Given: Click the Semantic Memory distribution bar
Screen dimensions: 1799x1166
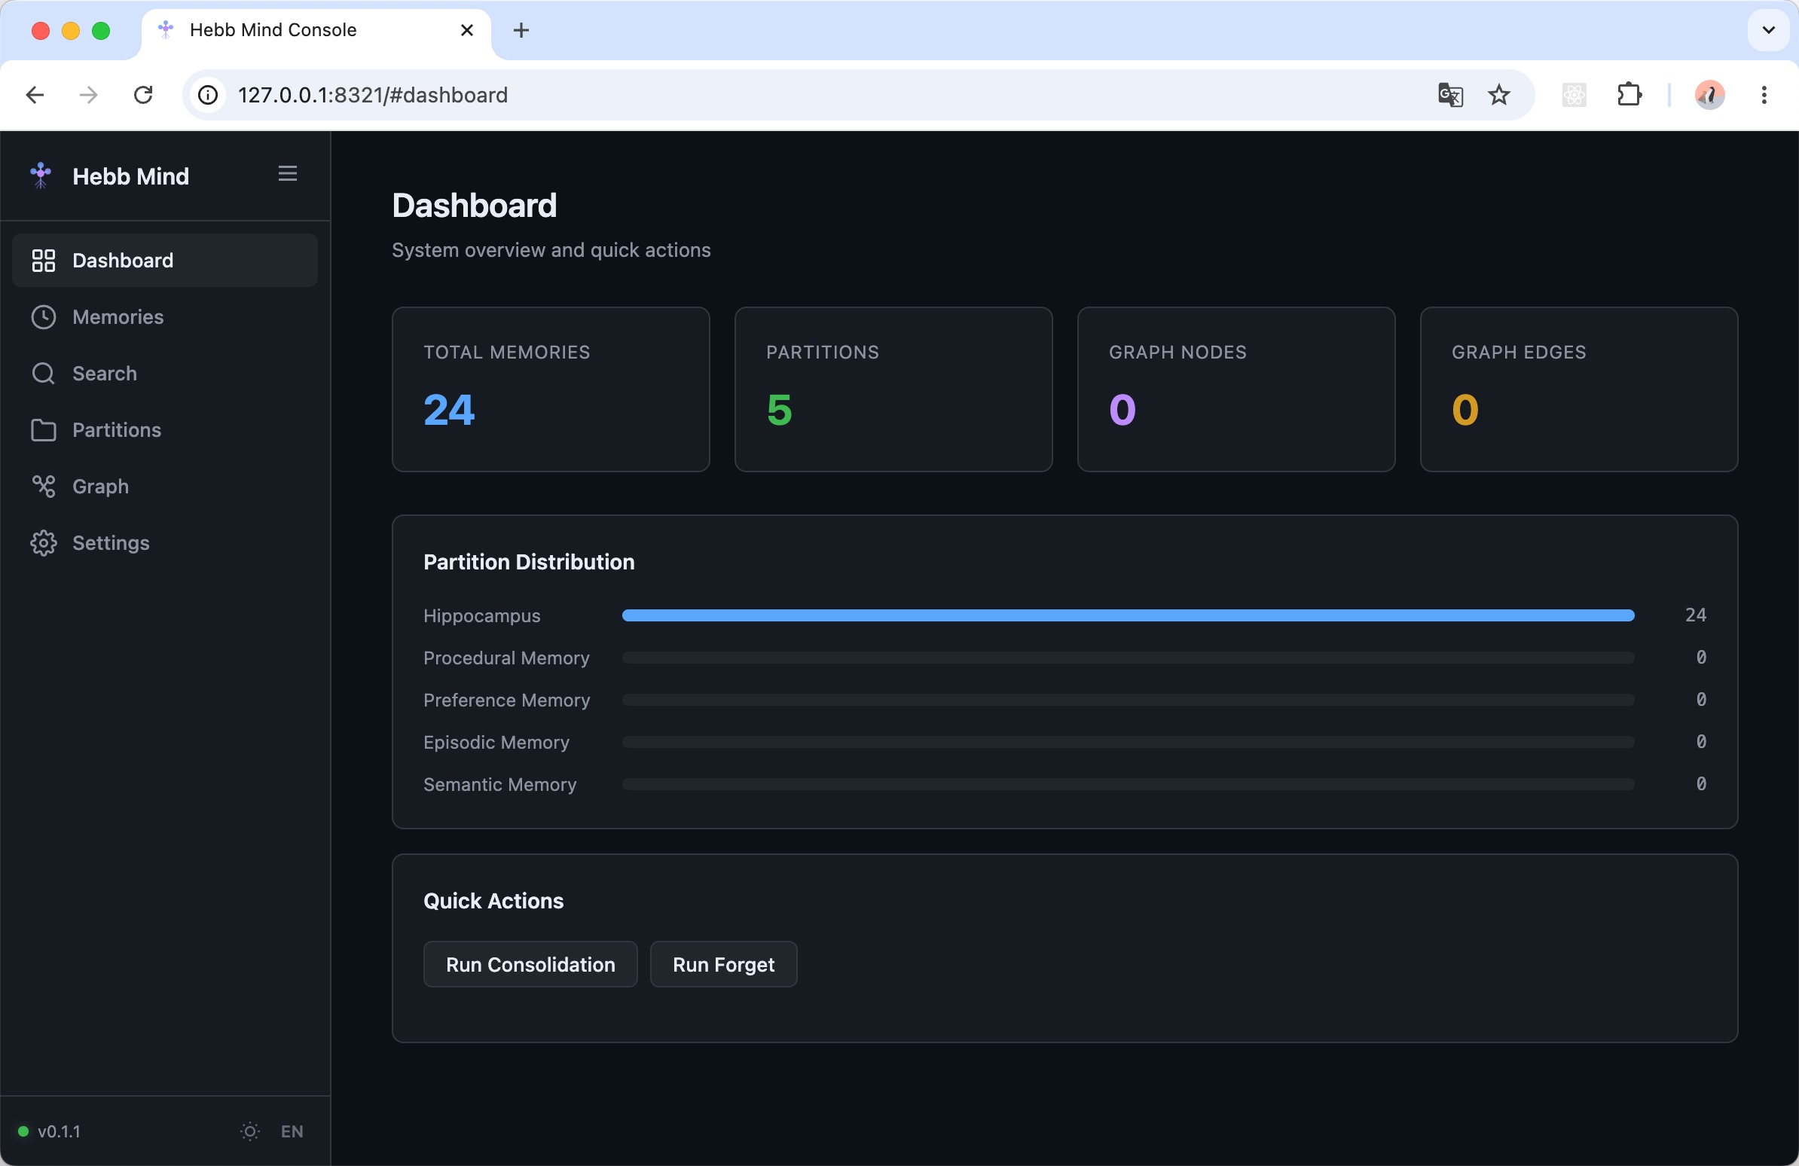Looking at the screenshot, I should 1128,784.
